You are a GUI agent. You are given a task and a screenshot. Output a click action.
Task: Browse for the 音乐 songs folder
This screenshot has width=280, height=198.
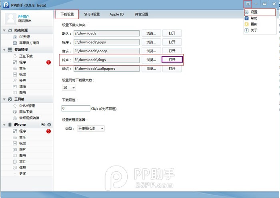pyautogui.click(x=151, y=51)
